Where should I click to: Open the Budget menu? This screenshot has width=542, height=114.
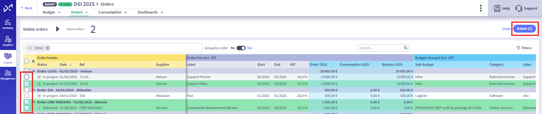tap(52, 12)
